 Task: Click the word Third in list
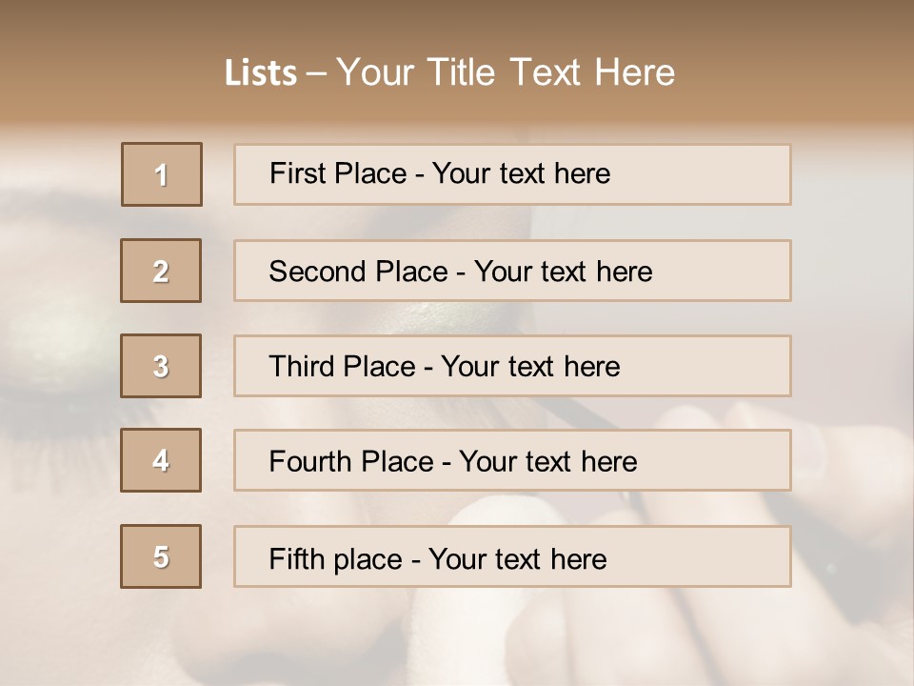pos(302,367)
